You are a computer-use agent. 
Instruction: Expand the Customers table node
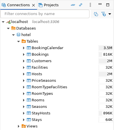point(24,61)
